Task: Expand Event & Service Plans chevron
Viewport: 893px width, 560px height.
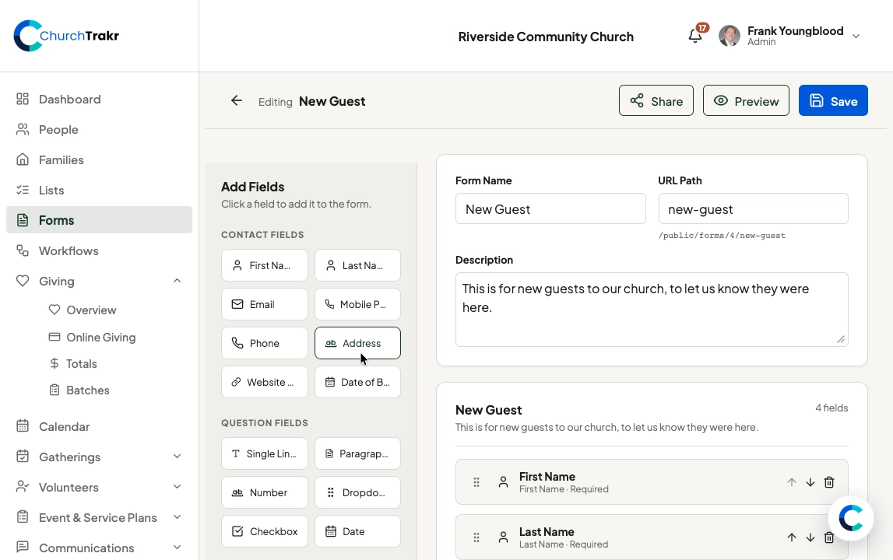Action: click(177, 516)
